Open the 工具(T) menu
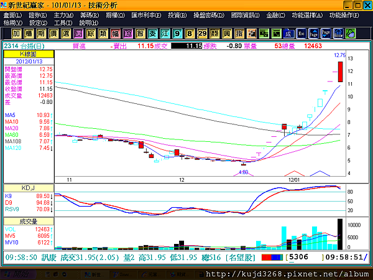Image resolution: width=373 pixels, height=280 pixels. [x=63, y=23]
